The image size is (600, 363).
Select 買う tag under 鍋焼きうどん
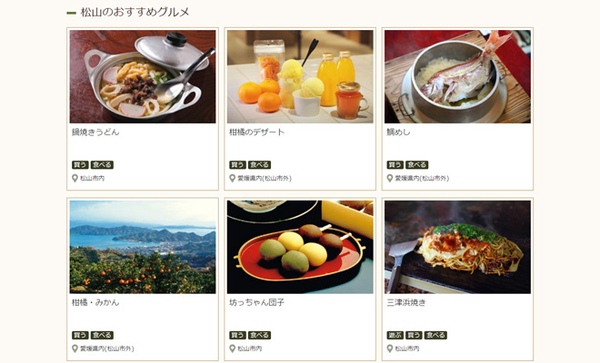click(x=80, y=164)
